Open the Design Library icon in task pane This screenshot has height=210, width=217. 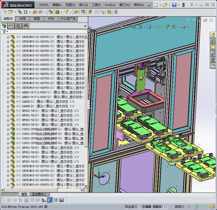click(x=213, y=41)
